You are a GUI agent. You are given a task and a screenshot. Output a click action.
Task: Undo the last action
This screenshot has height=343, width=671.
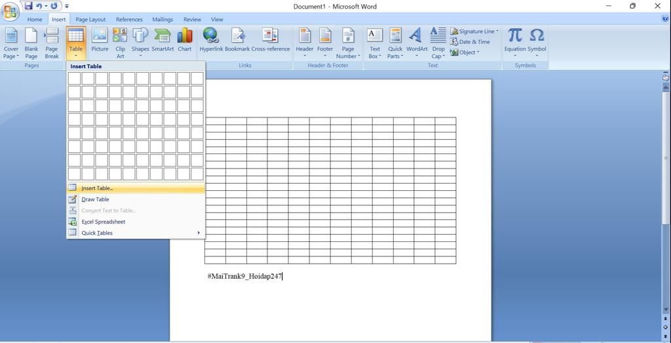click(x=39, y=6)
